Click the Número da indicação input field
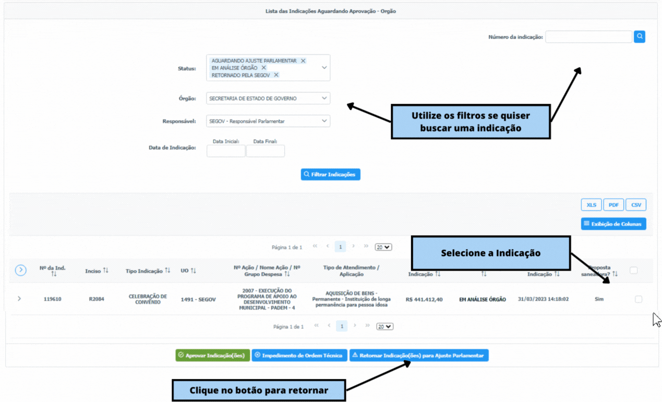Screen dimensions: 662x402 pyautogui.click(x=588, y=36)
